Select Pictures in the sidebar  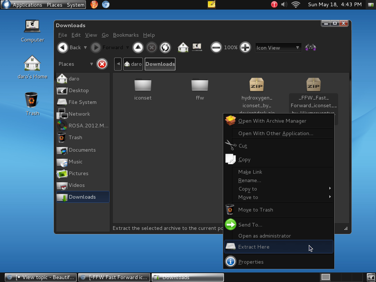[x=78, y=173]
